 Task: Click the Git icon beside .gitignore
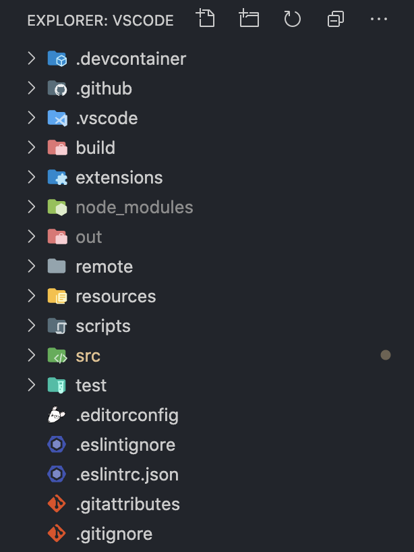pos(57,533)
